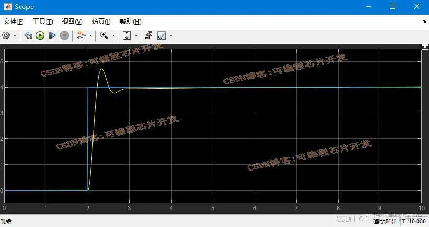
Task: Expand the measurements dropdown arrow
Action: (171, 35)
